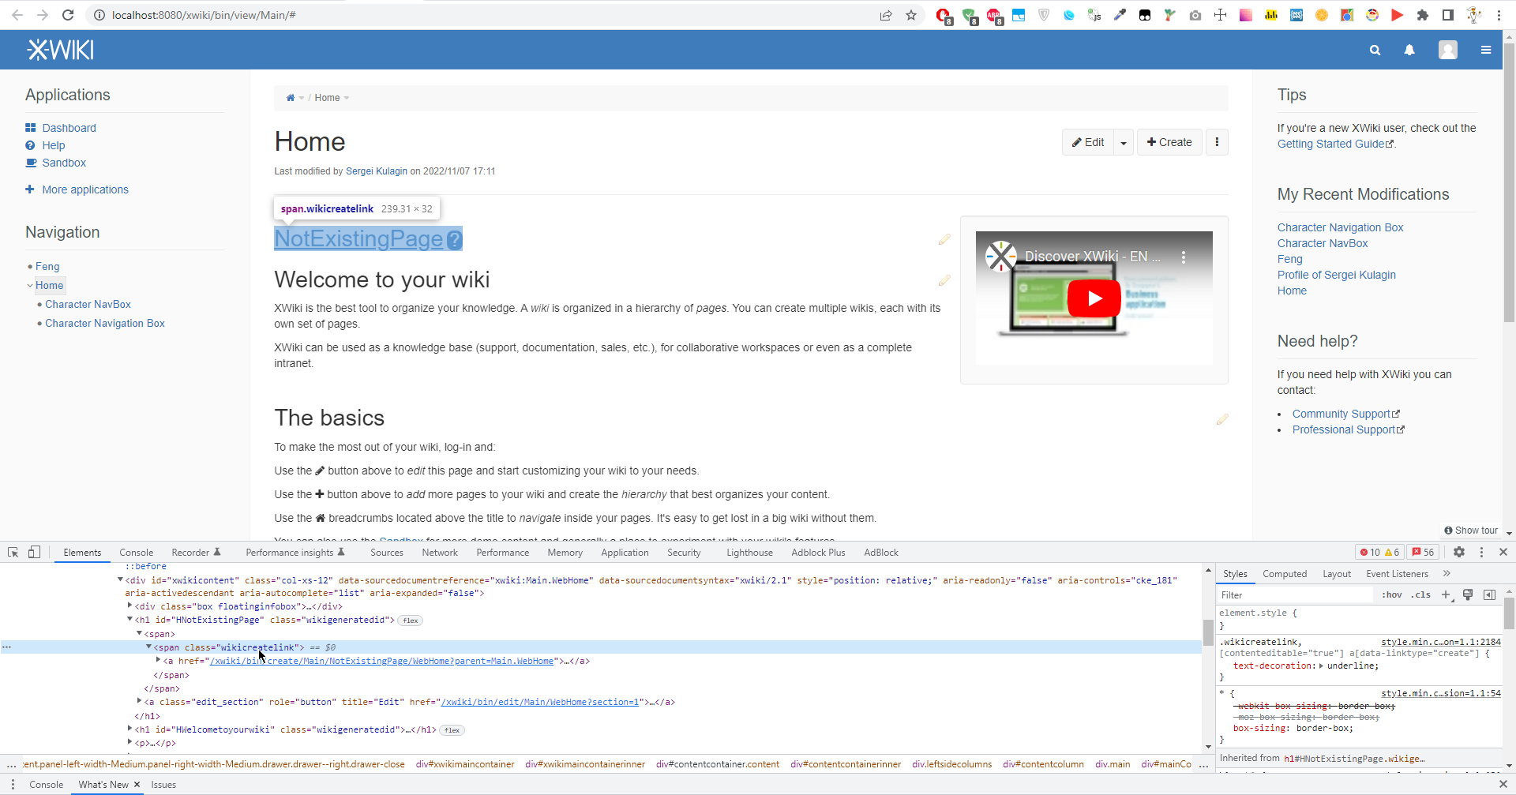The width and height of the screenshot is (1516, 795).
Task: Open DevTools customize three-dot menu
Action: pos(1481,552)
